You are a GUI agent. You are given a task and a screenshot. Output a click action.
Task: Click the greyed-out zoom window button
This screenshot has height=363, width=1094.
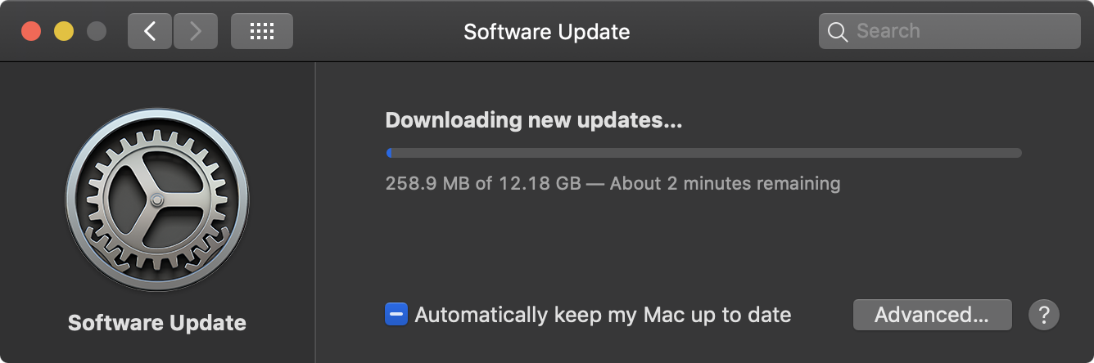[97, 31]
